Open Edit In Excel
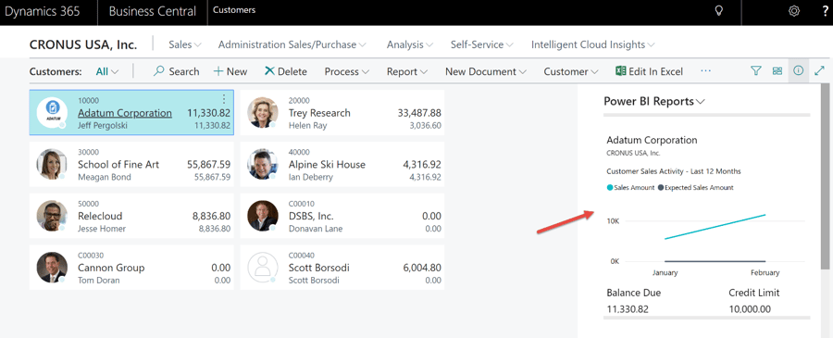This screenshot has width=833, height=338. pos(649,71)
